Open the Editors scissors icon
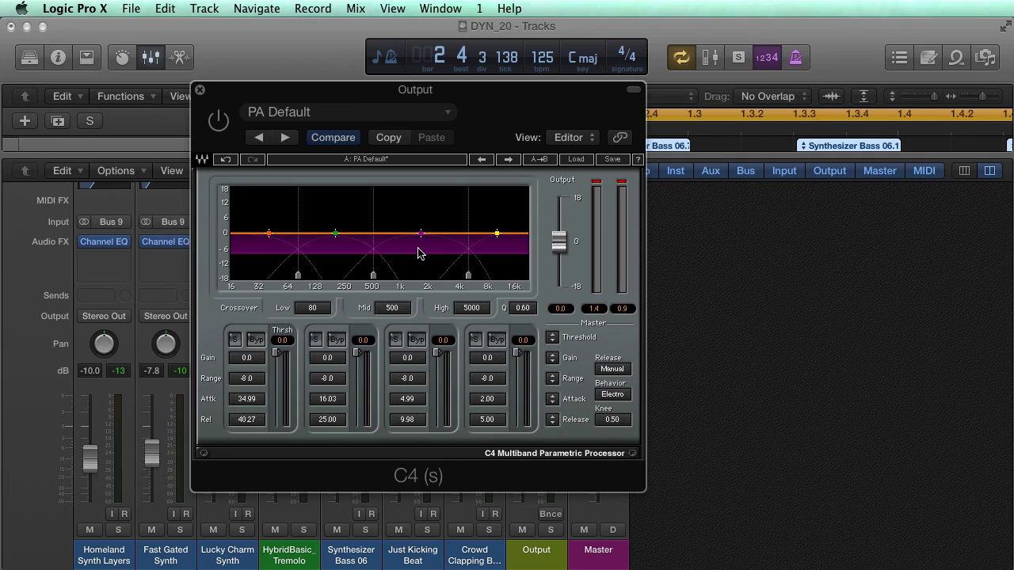The width and height of the screenshot is (1014, 570). (x=179, y=57)
